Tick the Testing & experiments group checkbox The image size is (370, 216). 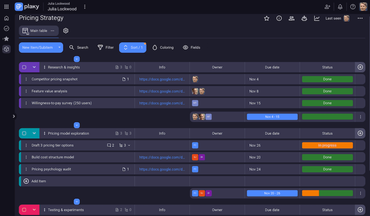click(24, 210)
